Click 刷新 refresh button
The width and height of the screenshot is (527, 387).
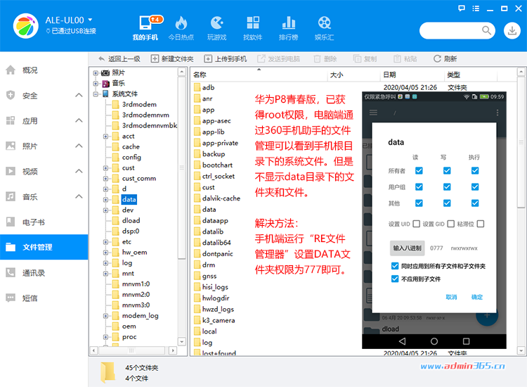445,59
